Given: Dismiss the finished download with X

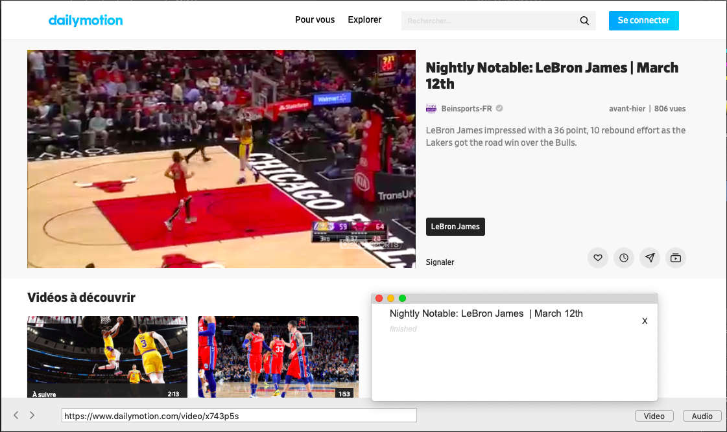Looking at the screenshot, I should [645, 321].
